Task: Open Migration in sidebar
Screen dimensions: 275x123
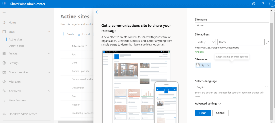Action: tap(15, 82)
